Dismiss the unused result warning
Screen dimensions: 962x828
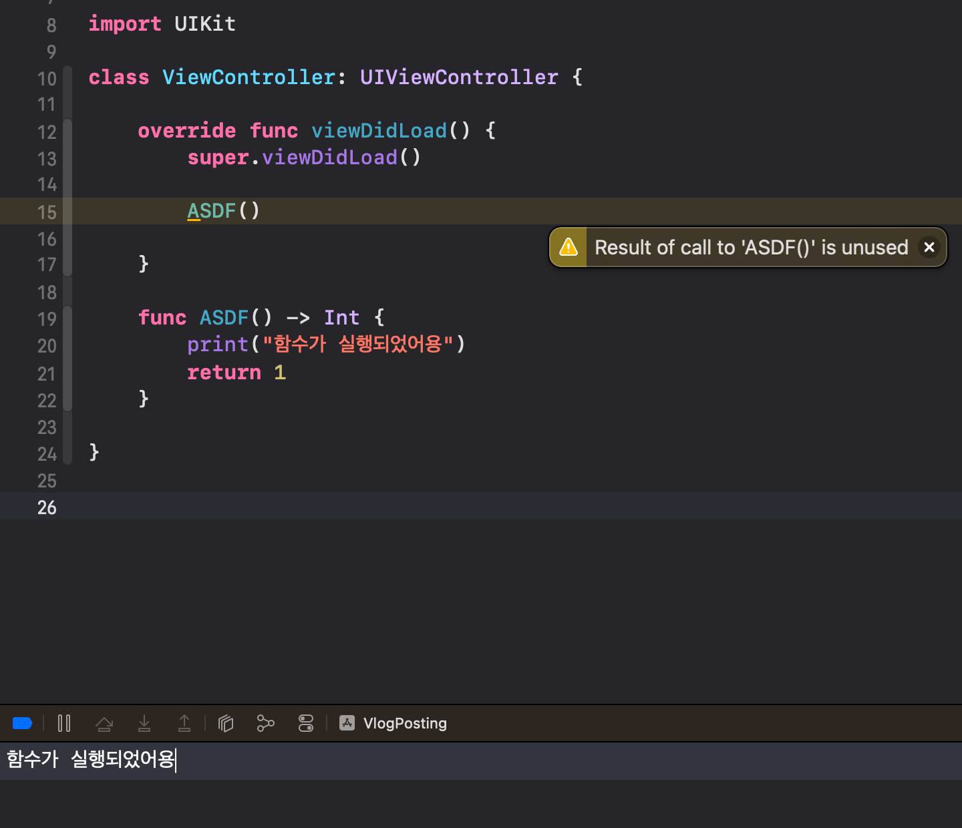(929, 247)
